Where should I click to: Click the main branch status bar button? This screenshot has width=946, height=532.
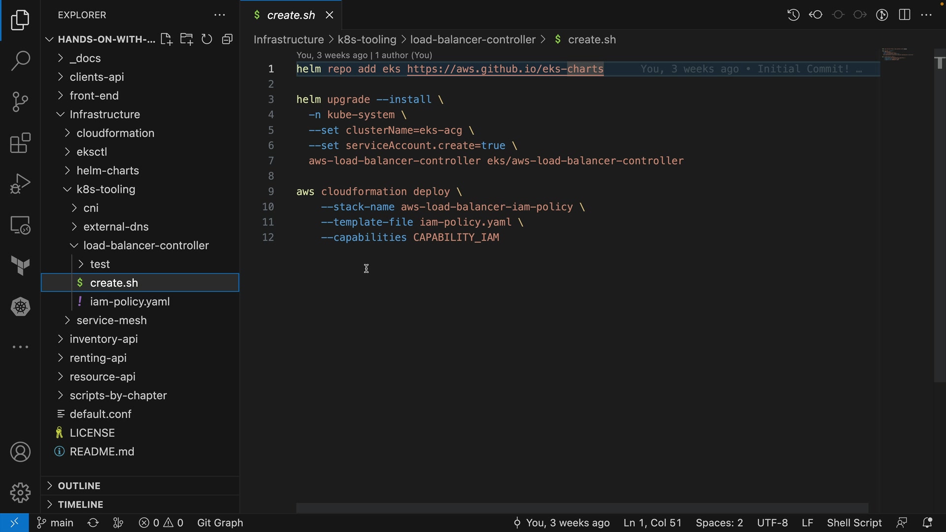pyautogui.click(x=55, y=523)
